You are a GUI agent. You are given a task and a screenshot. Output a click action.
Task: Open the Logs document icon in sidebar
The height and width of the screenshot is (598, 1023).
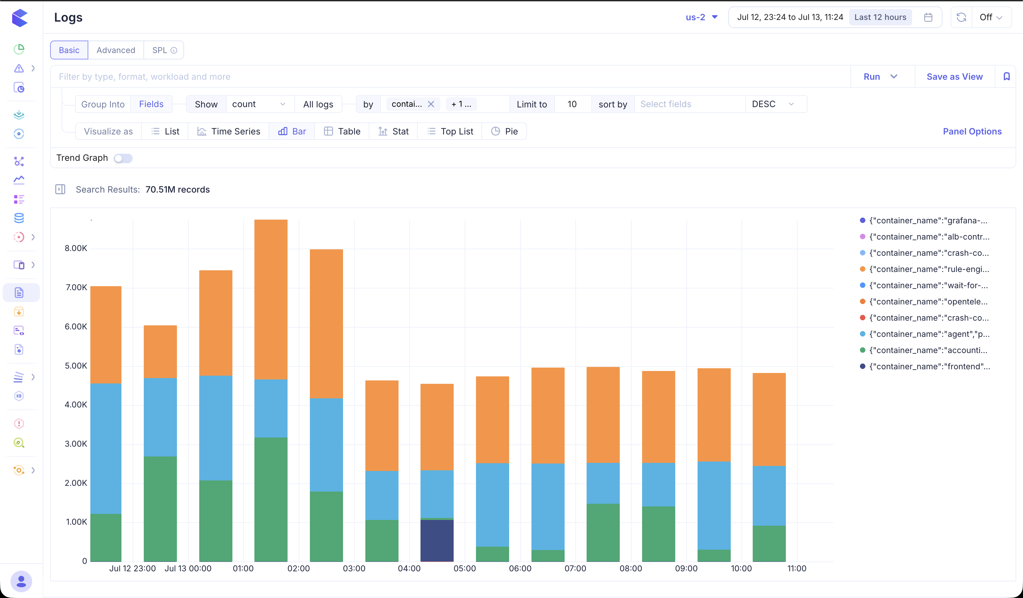(19, 293)
